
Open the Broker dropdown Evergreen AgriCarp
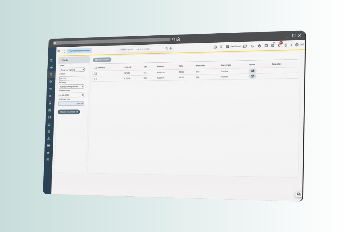click(72, 70)
